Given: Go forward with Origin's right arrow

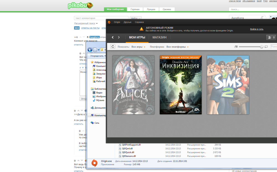Looking at the screenshot, I should [119, 37].
